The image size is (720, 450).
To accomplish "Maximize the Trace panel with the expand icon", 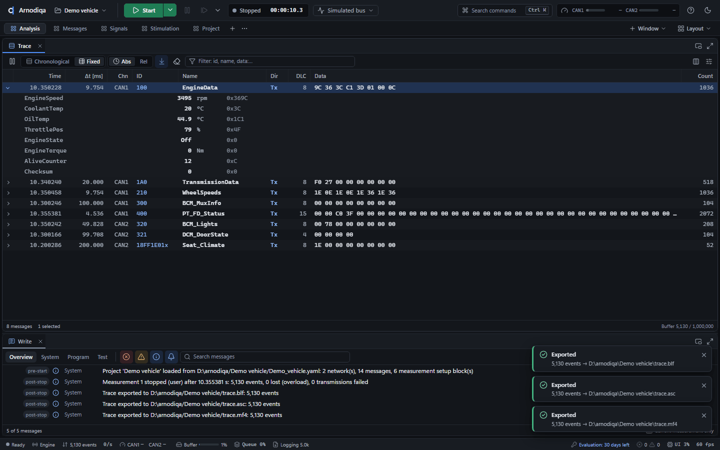I will pos(710,46).
